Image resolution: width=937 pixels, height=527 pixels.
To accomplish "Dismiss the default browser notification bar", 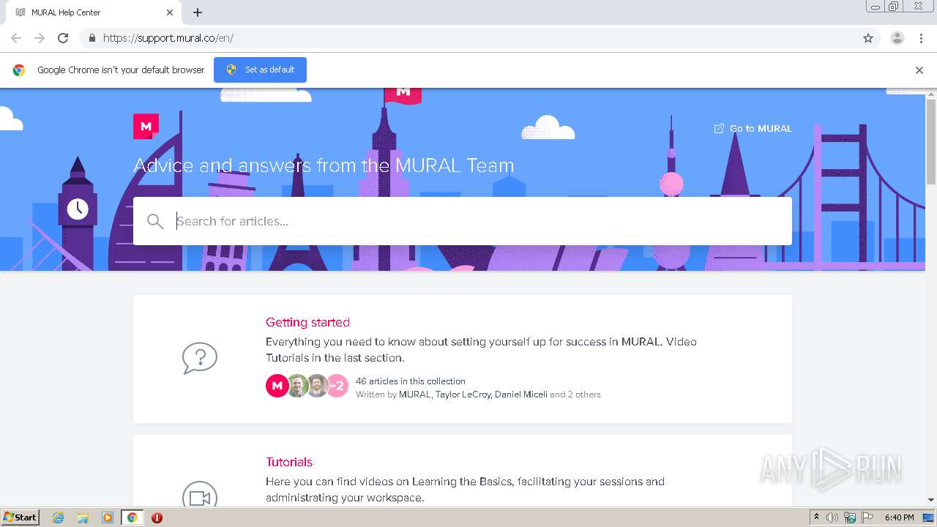I will pyautogui.click(x=919, y=70).
